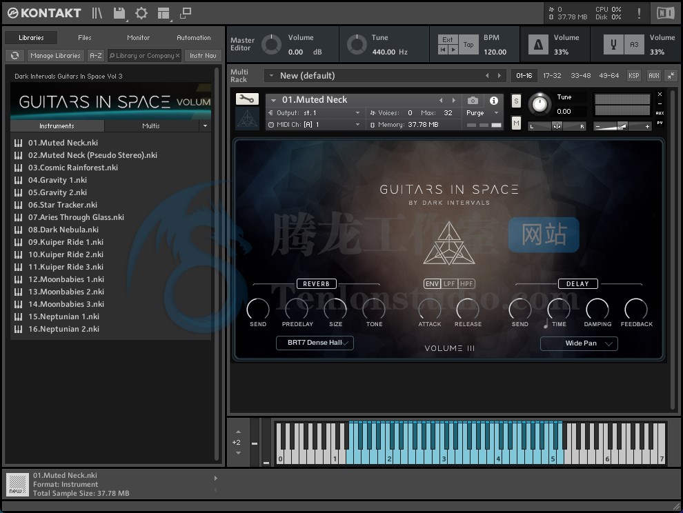The height and width of the screenshot is (513, 683).
Task: Open the workspace layout icon
Action: (x=164, y=13)
